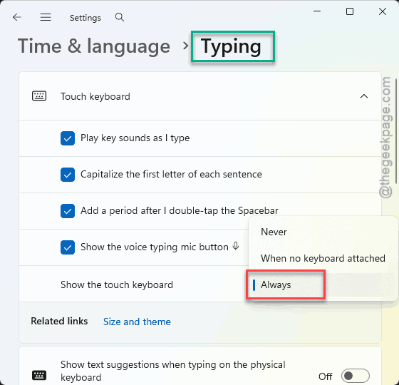The width and height of the screenshot is (399, 385).
Task: Close the Settings window
Action: [x=382, y=11]
